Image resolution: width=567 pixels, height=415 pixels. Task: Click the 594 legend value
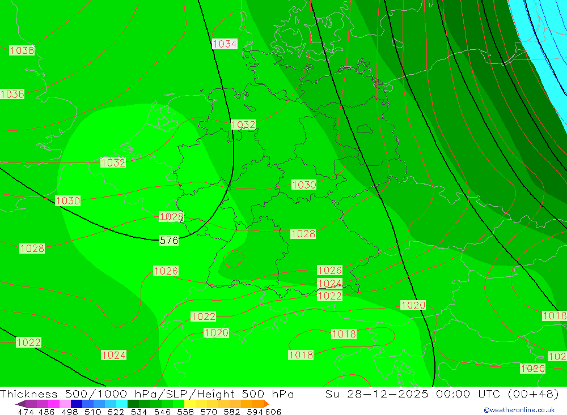255,412
